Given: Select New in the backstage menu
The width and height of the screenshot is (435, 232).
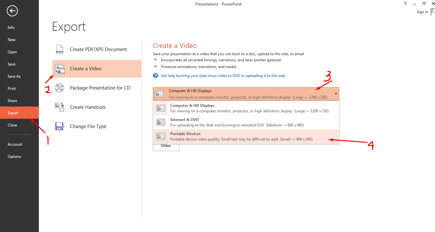Looking at the screenshot, I should point(19,40).
